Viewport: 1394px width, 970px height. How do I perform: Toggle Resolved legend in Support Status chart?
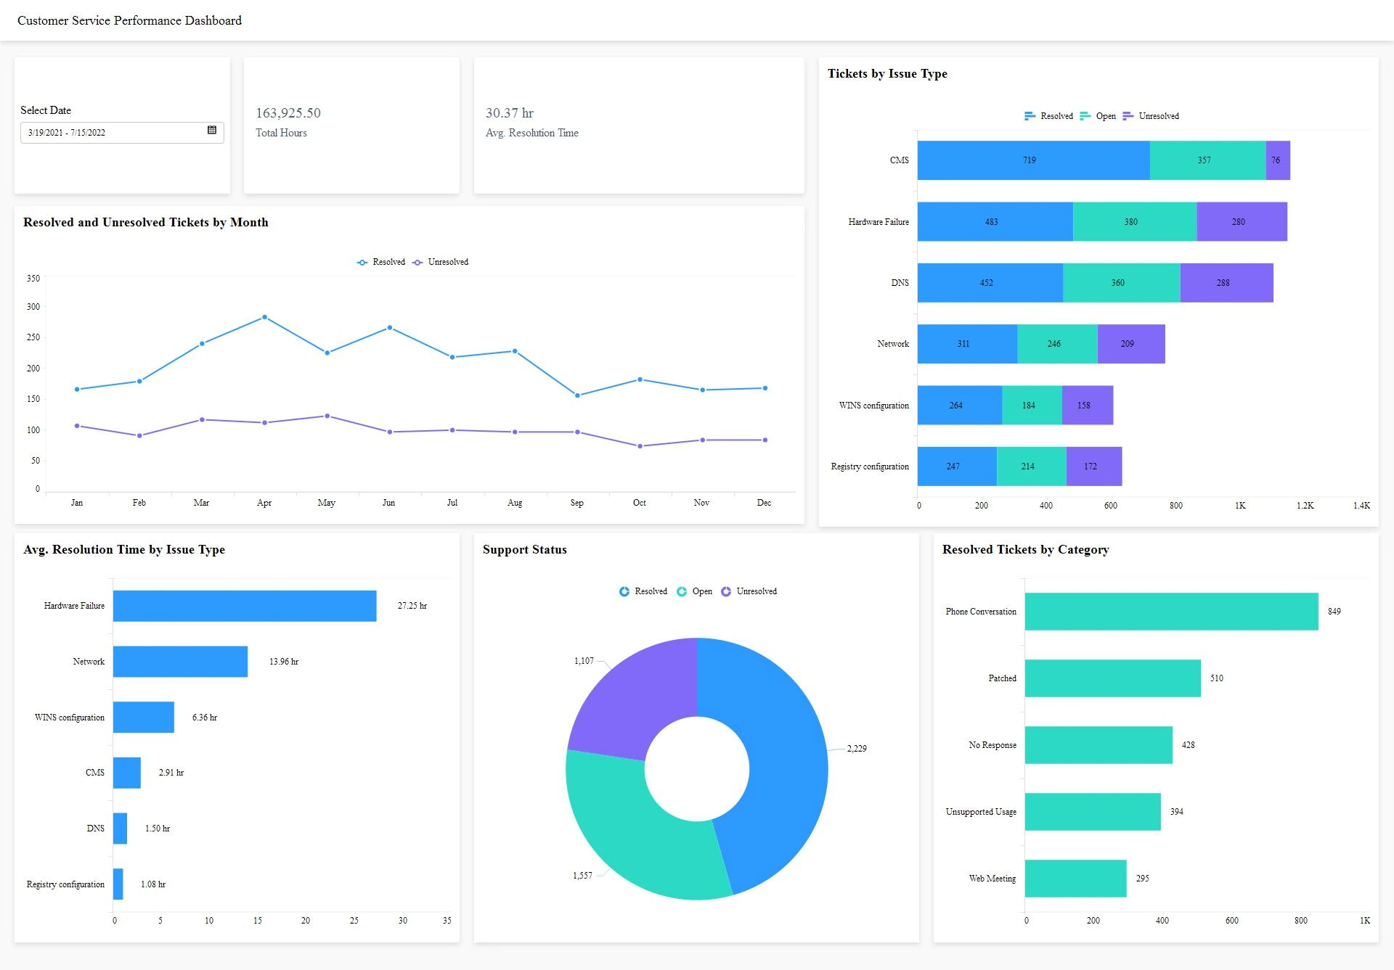click(x=643, y=591)
